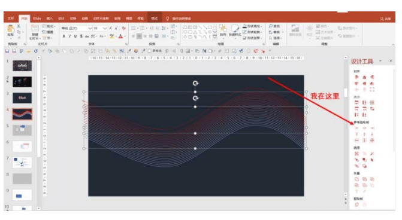The width and height of the screenshot is (402, 220).
Task: Open the iSlide ribbon tab
Action: click(x=37, y=19)
